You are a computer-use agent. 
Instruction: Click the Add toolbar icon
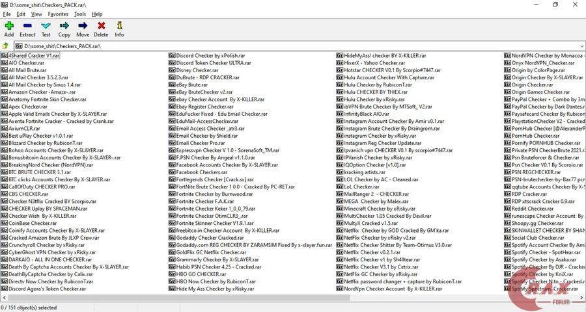pos(9,29)
